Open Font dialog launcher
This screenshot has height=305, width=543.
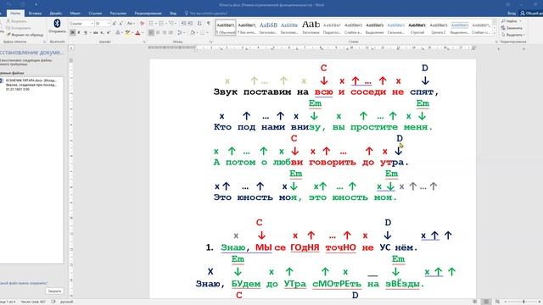[x=143, y=42]
